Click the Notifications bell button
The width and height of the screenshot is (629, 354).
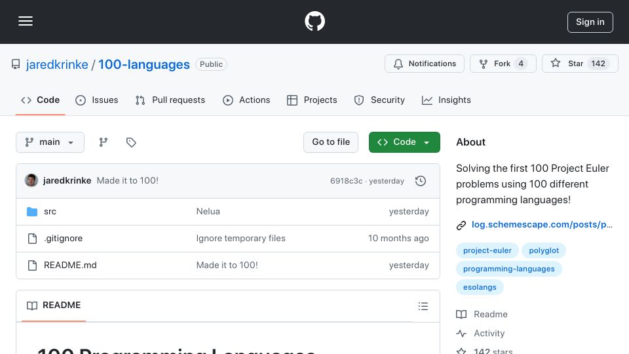(x=425, y=64)
